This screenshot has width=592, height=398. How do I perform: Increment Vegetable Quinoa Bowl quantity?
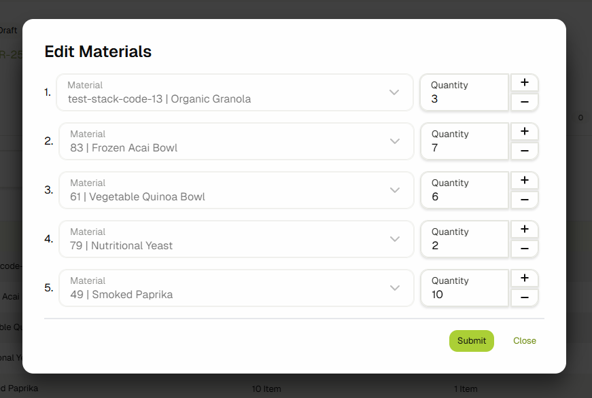(x=524, y=181)
